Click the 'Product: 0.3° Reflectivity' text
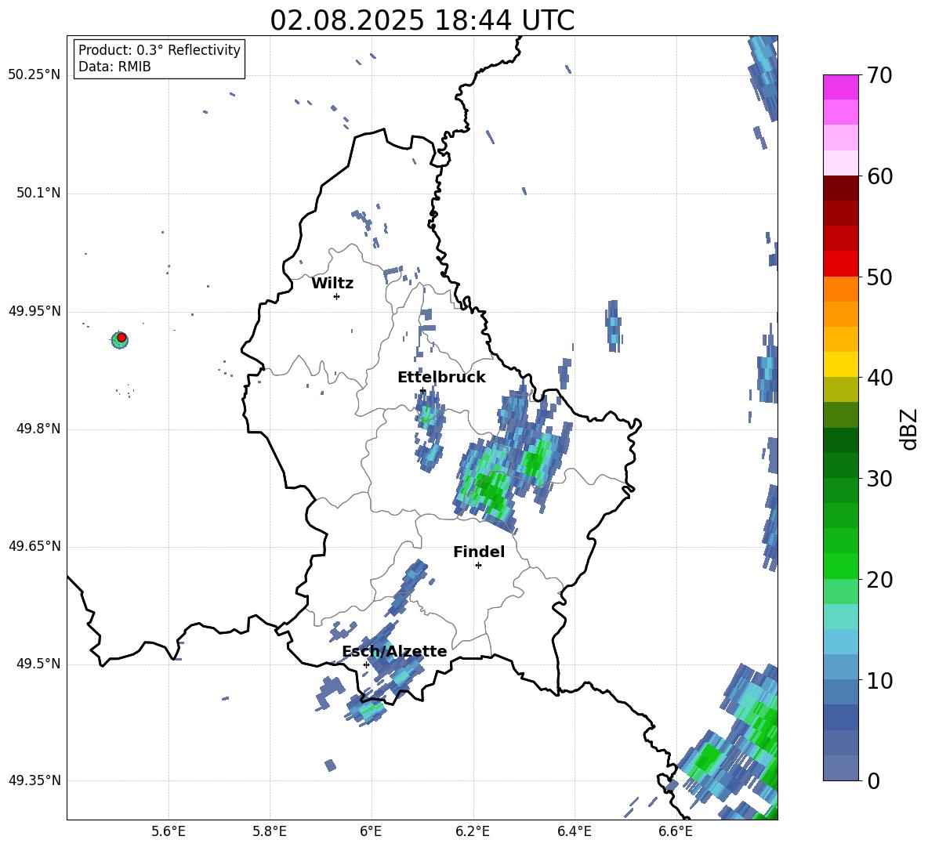Screen dimensions: 928x847 159,50
